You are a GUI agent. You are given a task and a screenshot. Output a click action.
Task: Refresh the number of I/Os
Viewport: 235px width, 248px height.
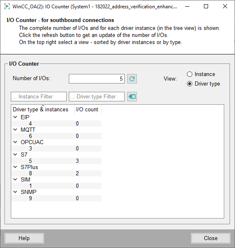coord(132,79)
